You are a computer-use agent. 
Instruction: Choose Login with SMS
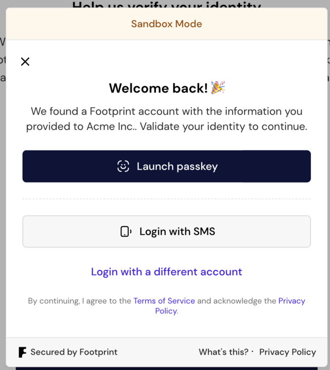(x=166, y=231)
